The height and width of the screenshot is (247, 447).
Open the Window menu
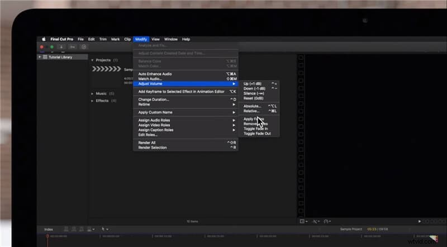(x=171, y=39)
